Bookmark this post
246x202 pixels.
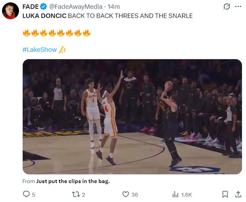pos(225,194)
